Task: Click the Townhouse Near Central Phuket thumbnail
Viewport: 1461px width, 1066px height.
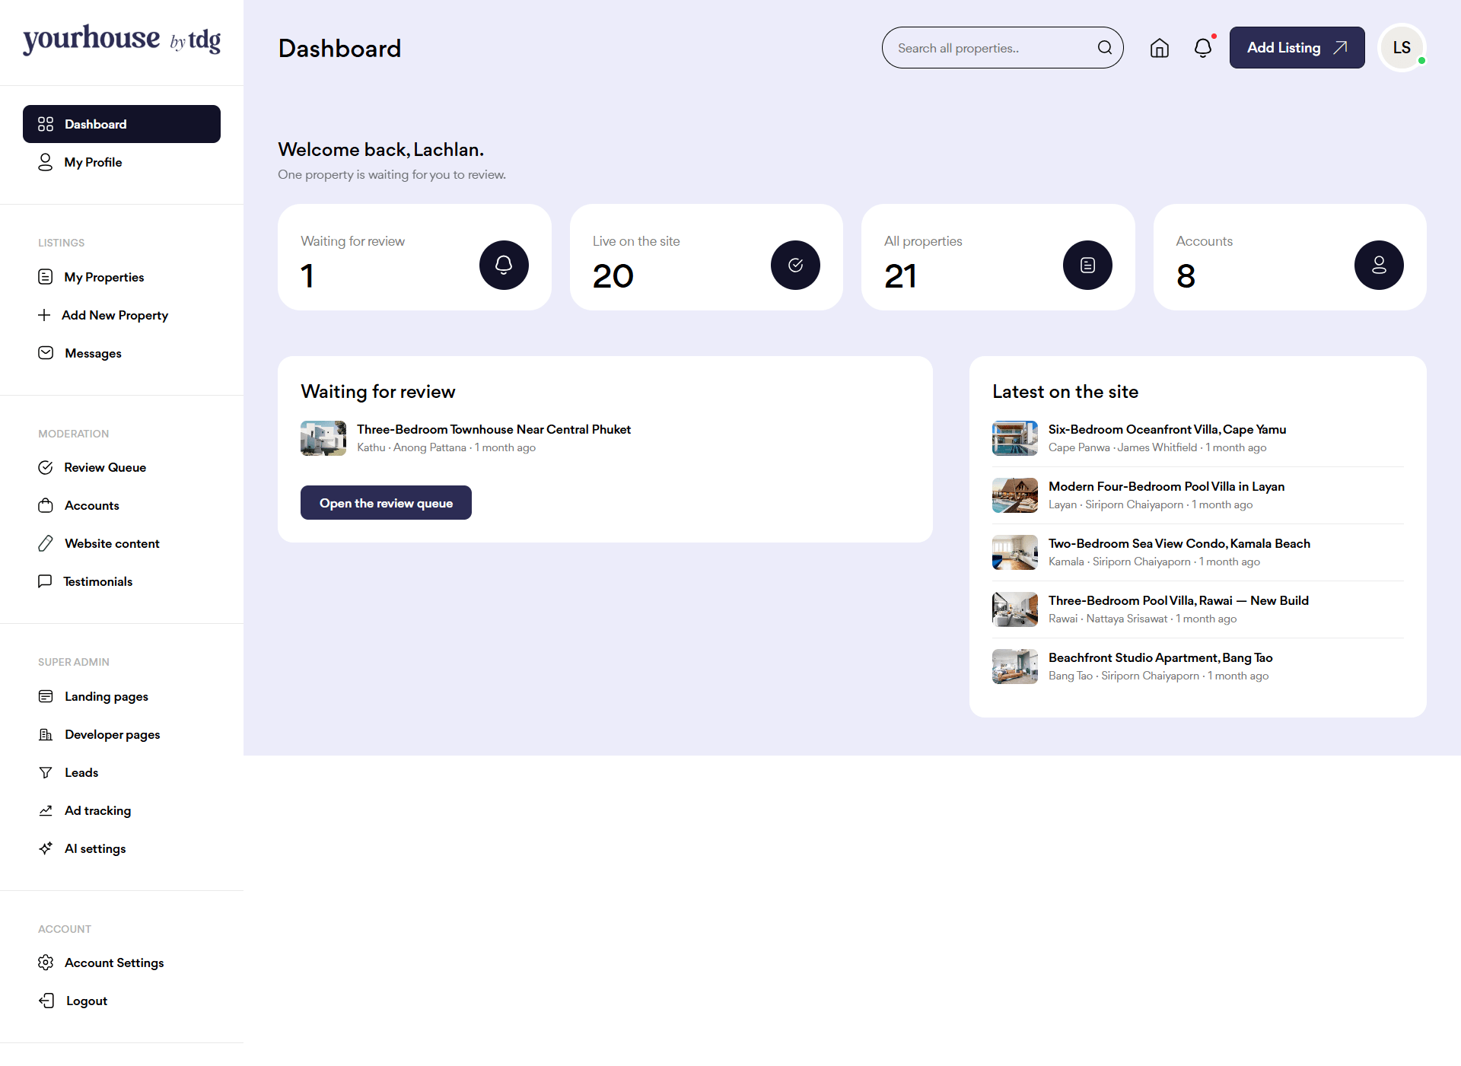Action: [323, 438]
